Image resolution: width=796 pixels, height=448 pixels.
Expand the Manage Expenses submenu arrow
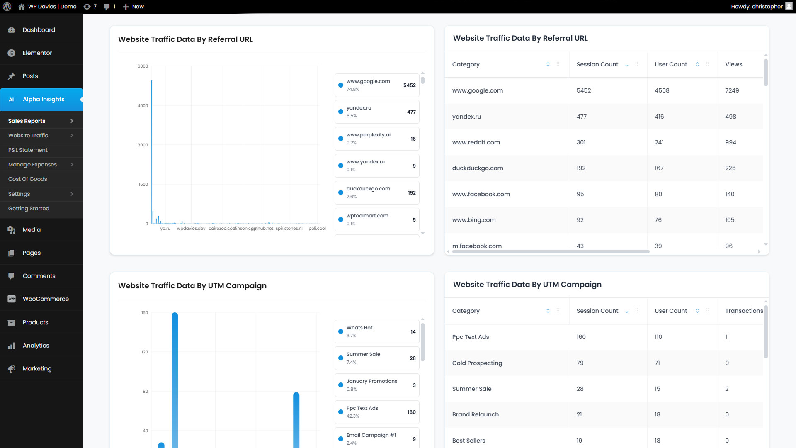[72, 165]
